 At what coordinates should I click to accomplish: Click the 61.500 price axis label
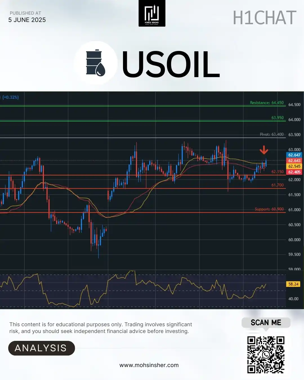[294, 195]
